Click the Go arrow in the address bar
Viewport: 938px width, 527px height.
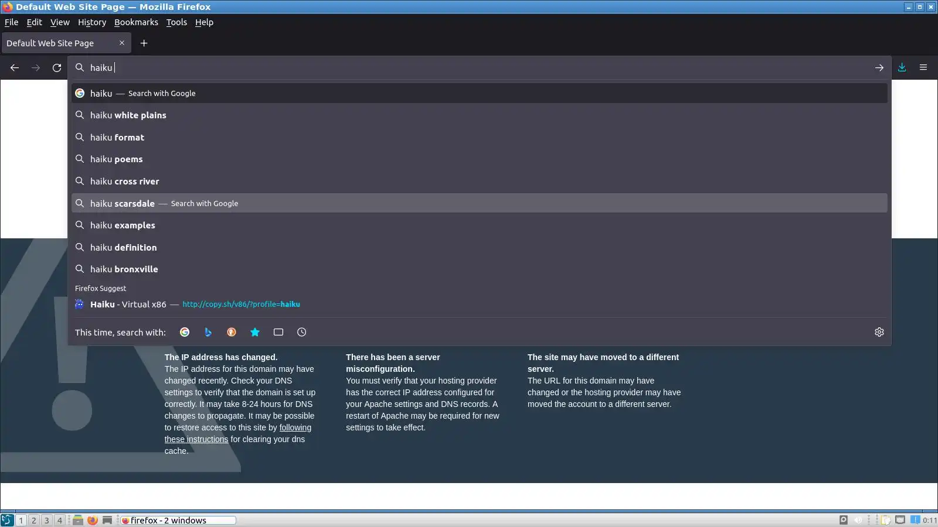click(x=879, y=68)
